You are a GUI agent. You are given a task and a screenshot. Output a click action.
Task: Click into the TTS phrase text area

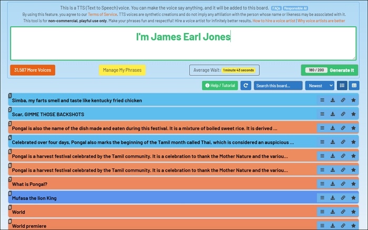pyautogui.click(x=183, y=44)
